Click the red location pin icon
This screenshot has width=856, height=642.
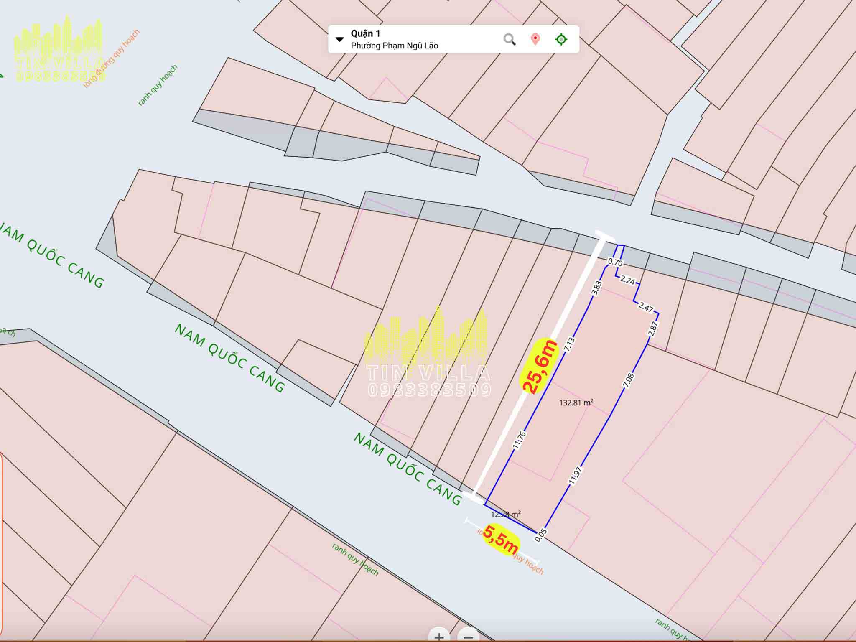(x=535, y=39)
